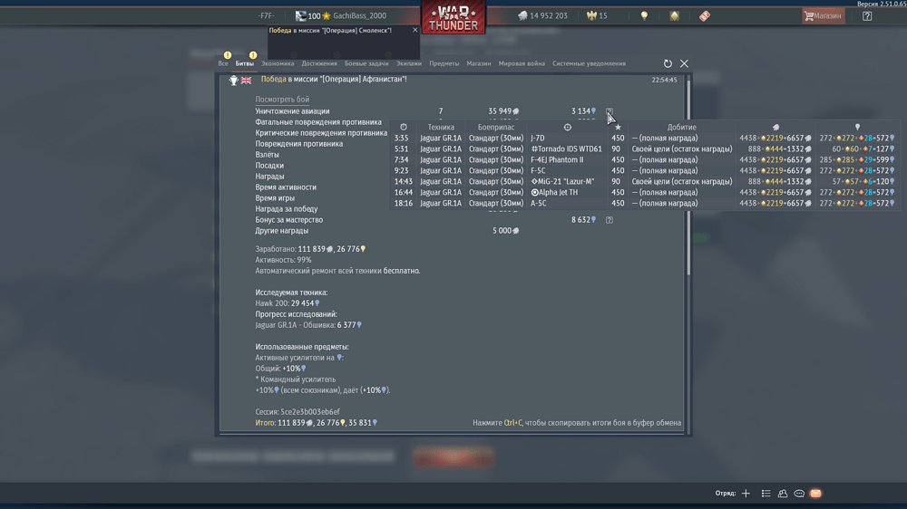Image resolution: width=907 pixels, height=509 pixels.
Task: Click the 'Посмотреть бой' link
Action: [282, 100]
